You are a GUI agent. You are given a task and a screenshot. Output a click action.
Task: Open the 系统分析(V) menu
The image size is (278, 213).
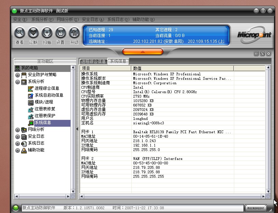pyautogui.click(x=42, y=20)
